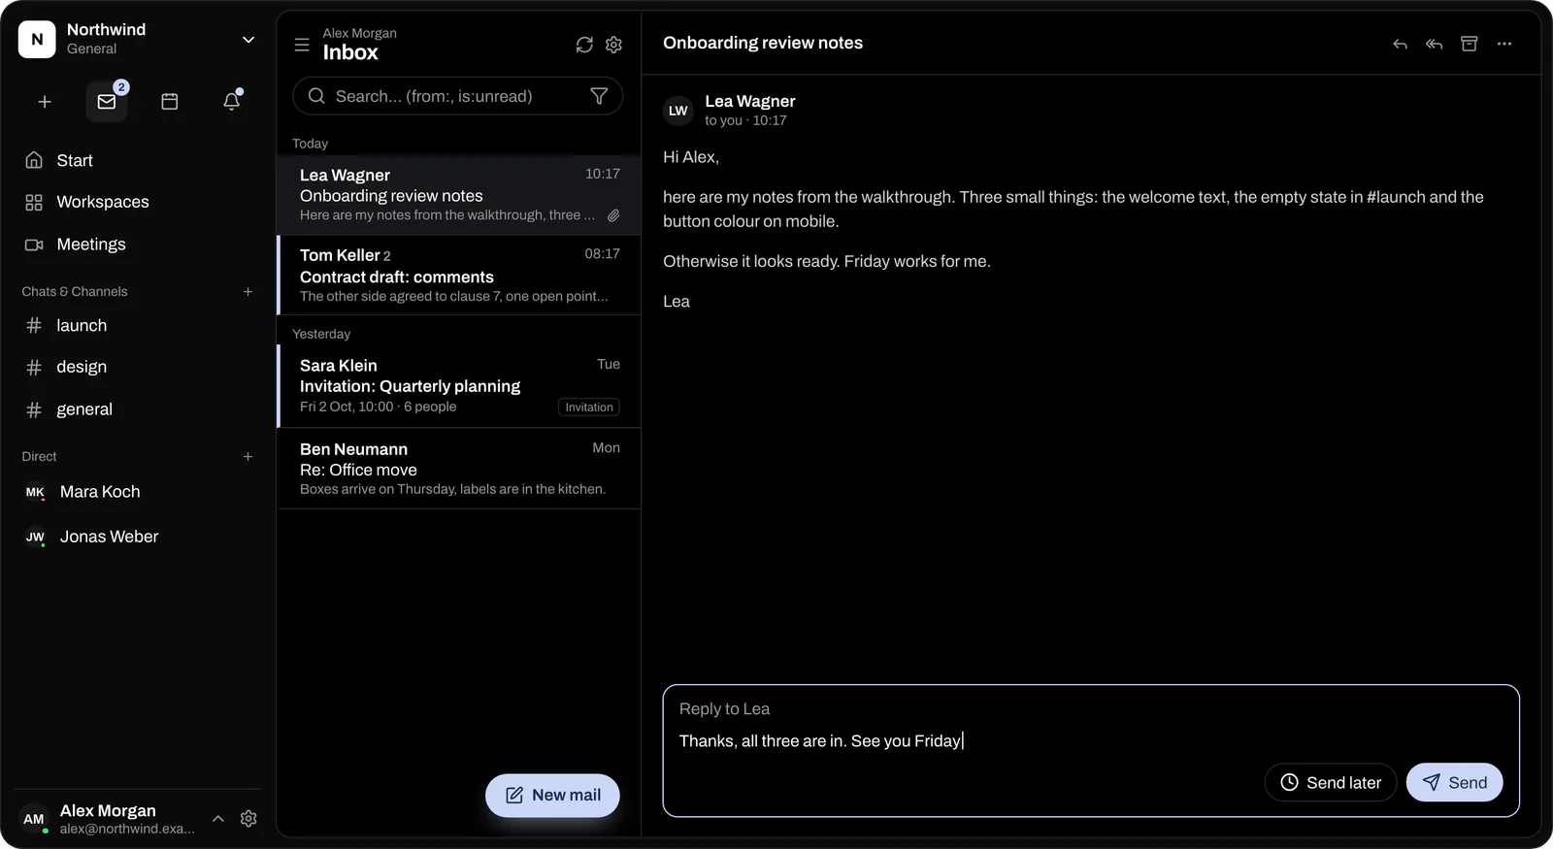Open the general channel
The image size is (1553, 849).
click(x=138, y=409)
